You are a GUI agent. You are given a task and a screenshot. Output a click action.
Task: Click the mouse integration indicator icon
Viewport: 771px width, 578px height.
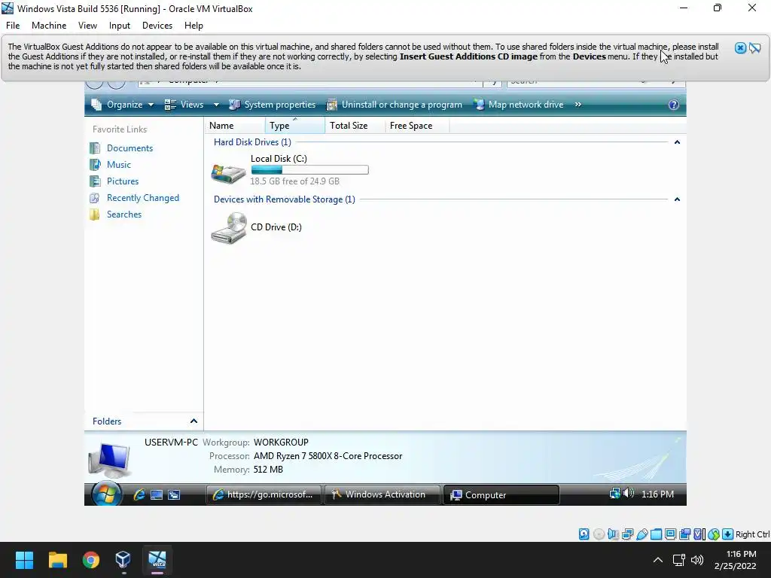[x=714, y=534]
